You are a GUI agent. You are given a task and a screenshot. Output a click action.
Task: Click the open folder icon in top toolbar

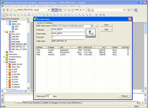[x=11, y=10]
